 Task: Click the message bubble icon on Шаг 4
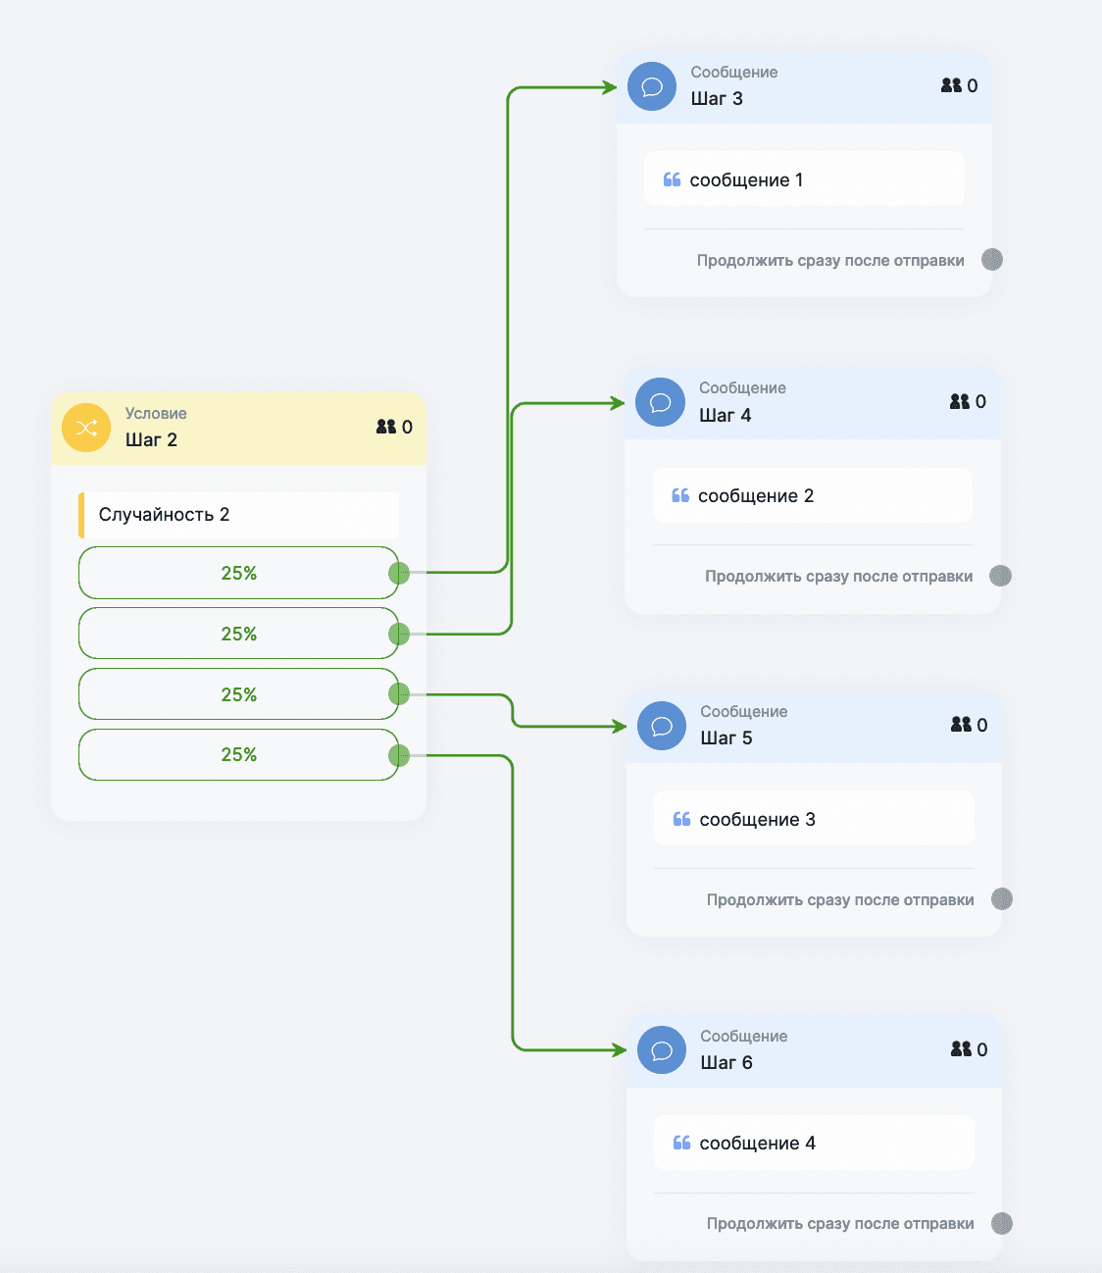click(660, 402)
